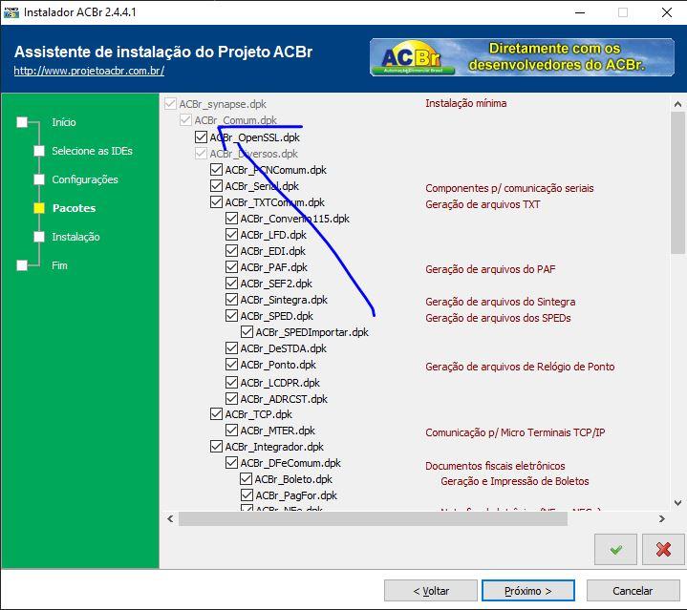Toggle the ACBr_Boleto.dpk checkbox
The height and width of the screenshot is (610, 687).
coord(247,478)
